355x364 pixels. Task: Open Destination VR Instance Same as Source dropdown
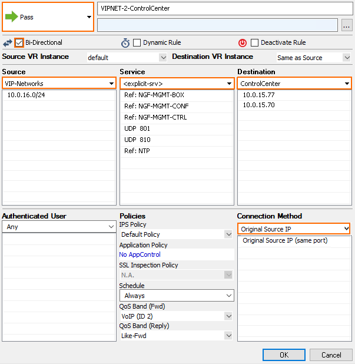[314, 57]
